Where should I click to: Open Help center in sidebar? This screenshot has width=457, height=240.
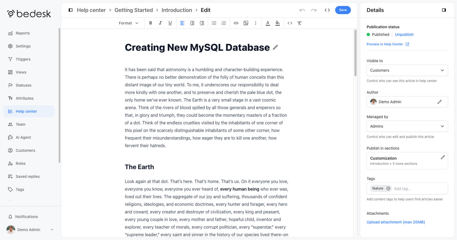coord(29,111)
